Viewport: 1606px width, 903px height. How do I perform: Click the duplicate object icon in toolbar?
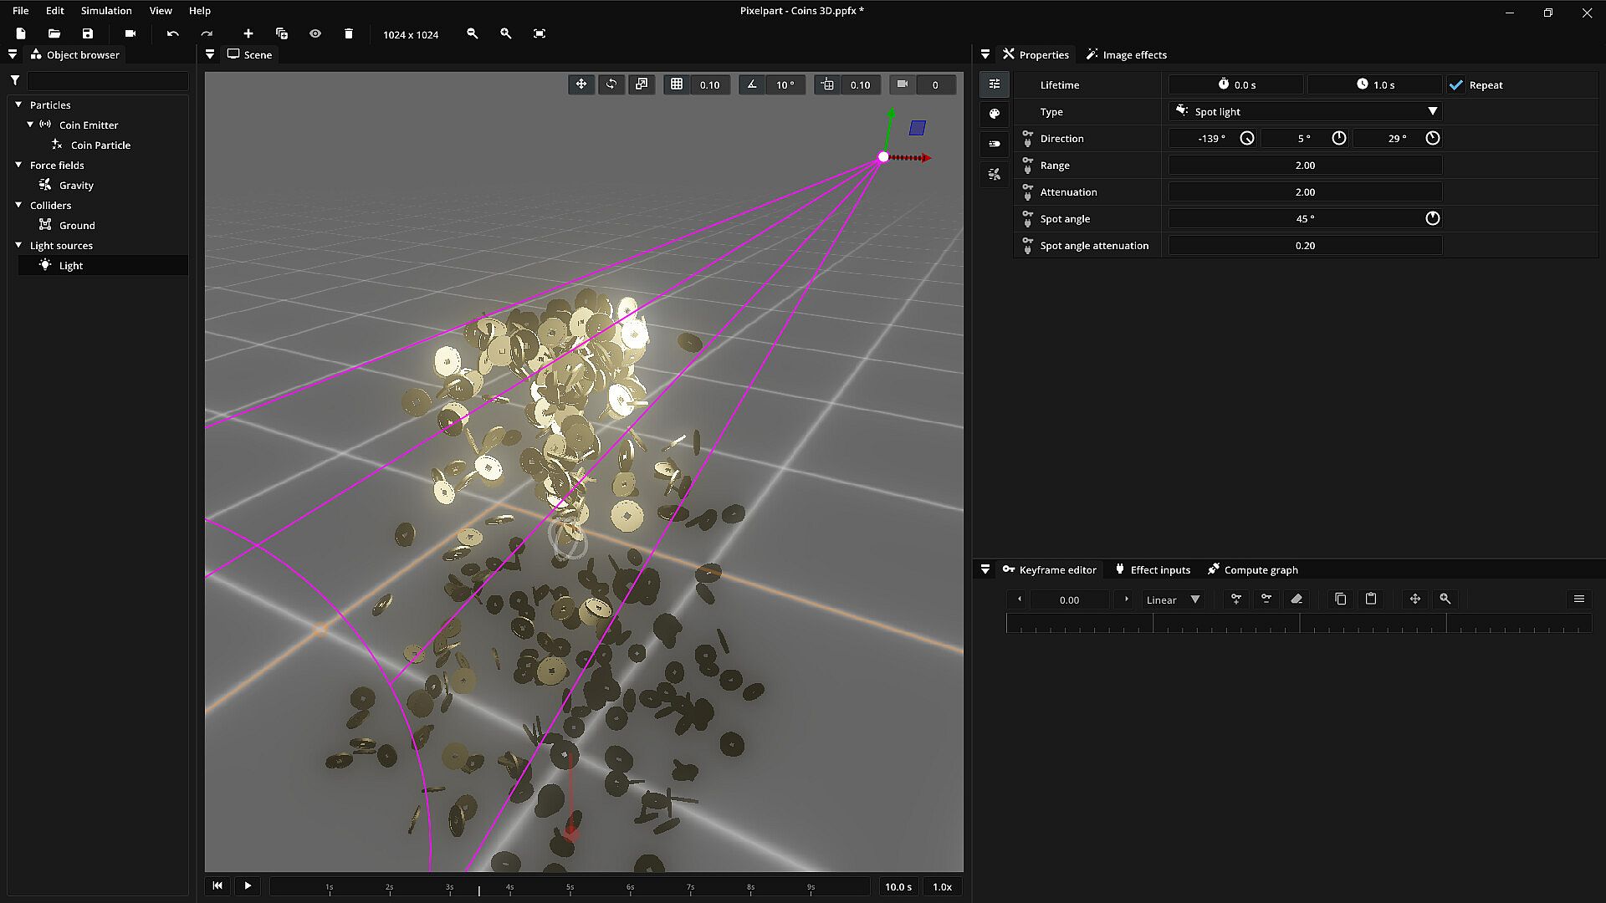(x=281, y=33)
